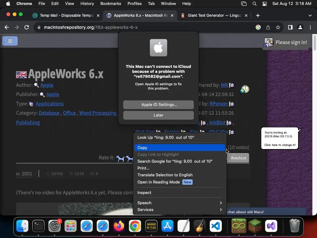Open Spotlight search in the menu bar
Image resolution: width=317 pixels, height=238 pixels.
click(254, 4)
